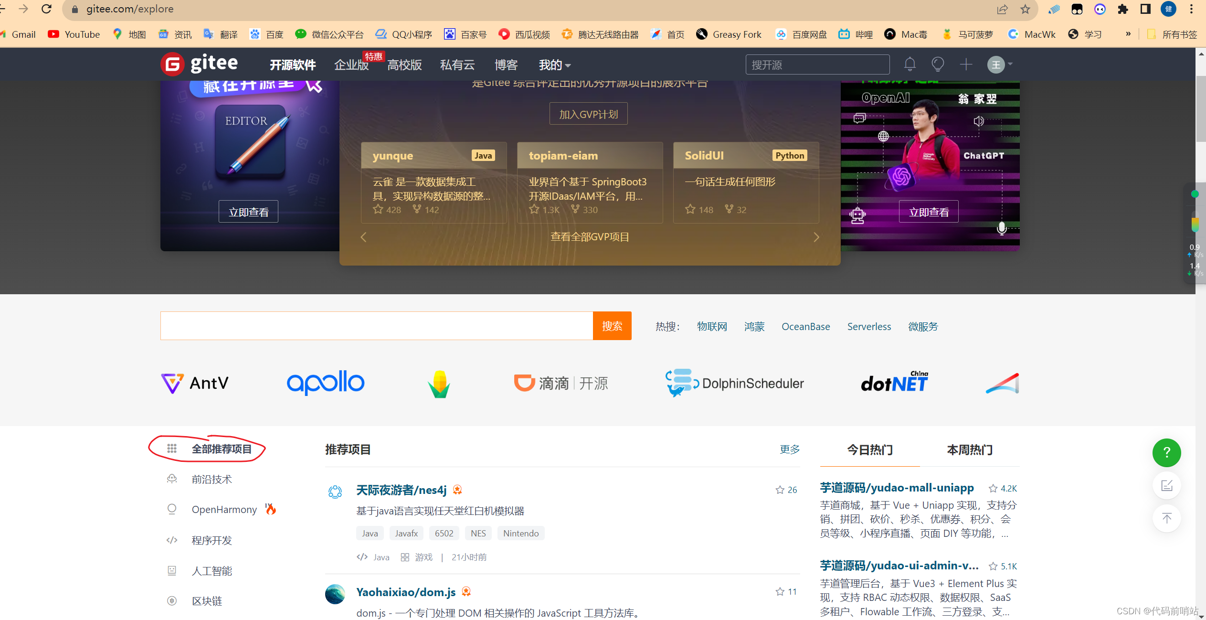Click the floating question-mark help button

pos(1166,452)
